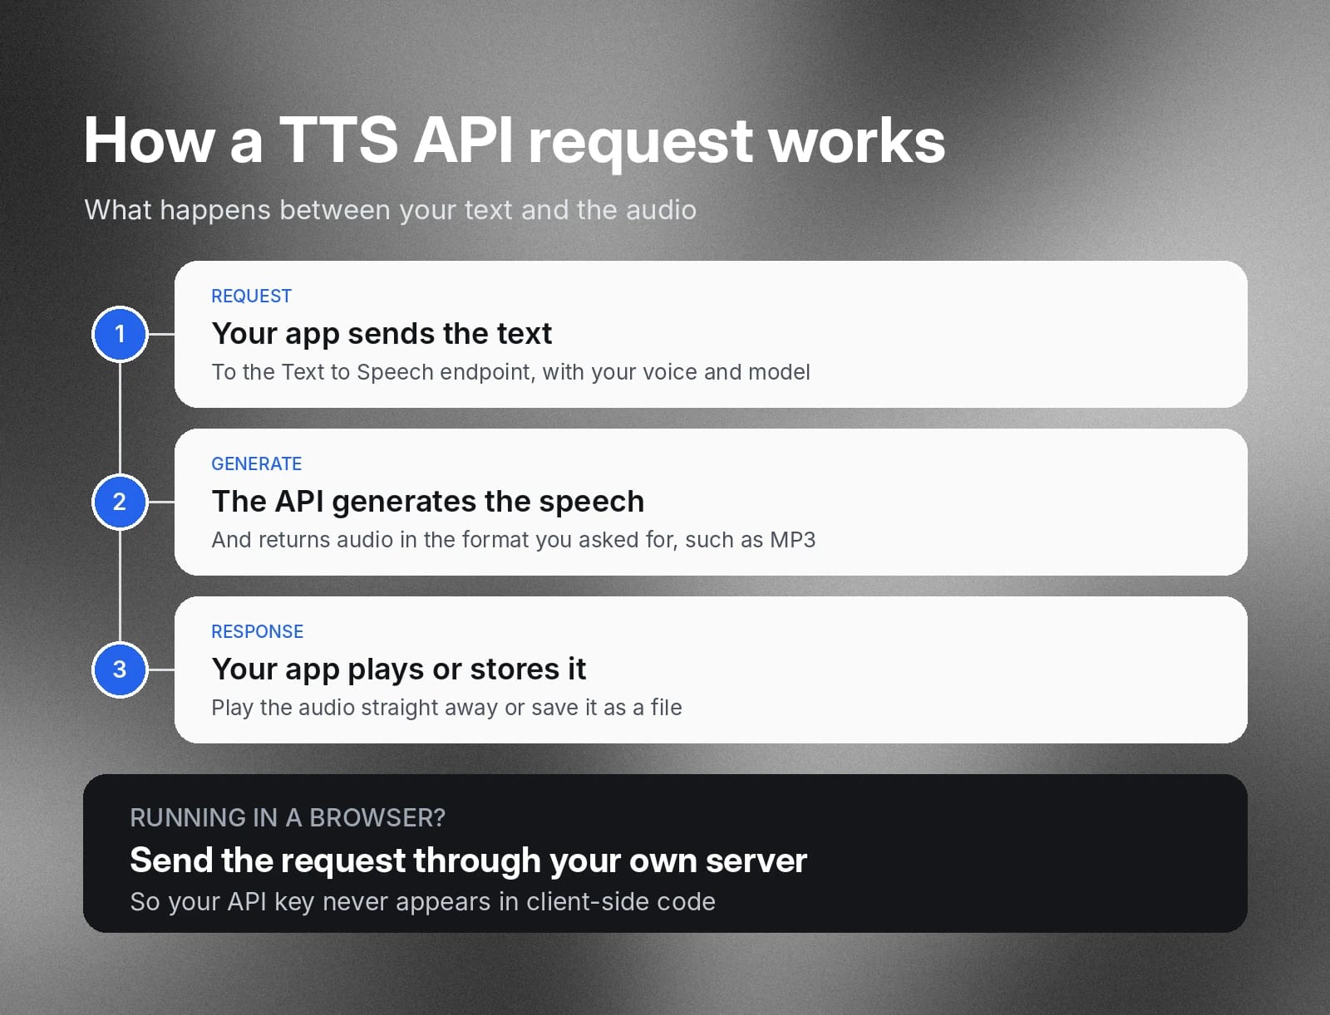Image resolution: width=1330 pixels, height=1015 pixels.
Task: Select the heading "Your app sends the text"
Action: 382,334
